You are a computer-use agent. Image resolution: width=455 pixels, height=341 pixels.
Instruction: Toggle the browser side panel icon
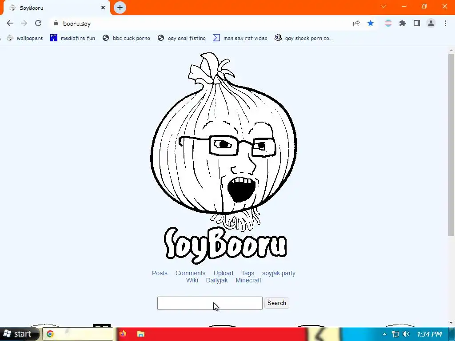(x=417, y=23)
